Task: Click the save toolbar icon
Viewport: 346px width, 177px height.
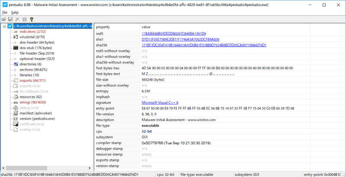Action: pos(10,19)
